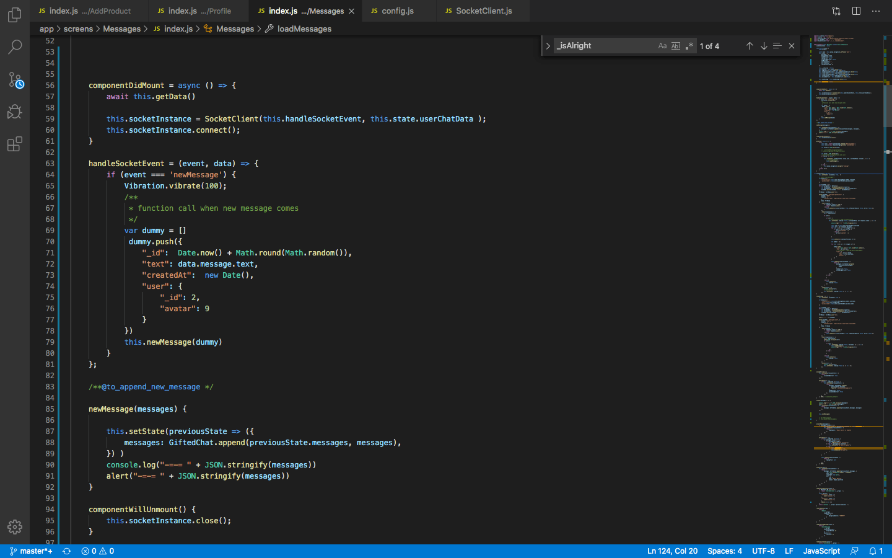Click Vibration.vibrate(100) on line 65
This screenshot has width=892, height=558.
[x=175, y=186]
